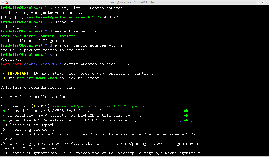The width and height of the screenshot is (269, 157).
Task: Click the 'Unpacking genpatches-4.9-74.extras.tar.xz to' line
Action: pyautogui.click(x=100, y=153)
